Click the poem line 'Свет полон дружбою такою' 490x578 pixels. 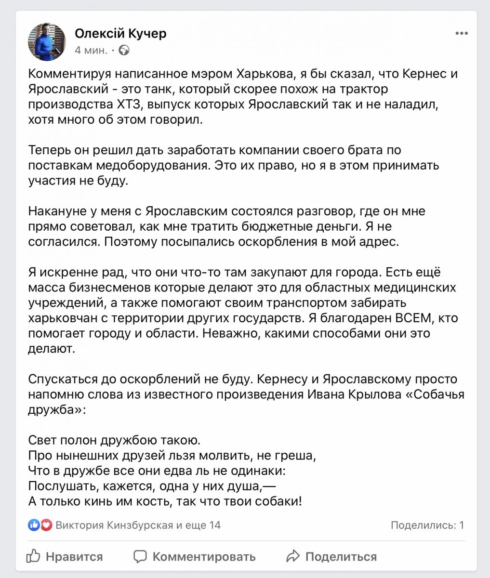pos(114,440)
